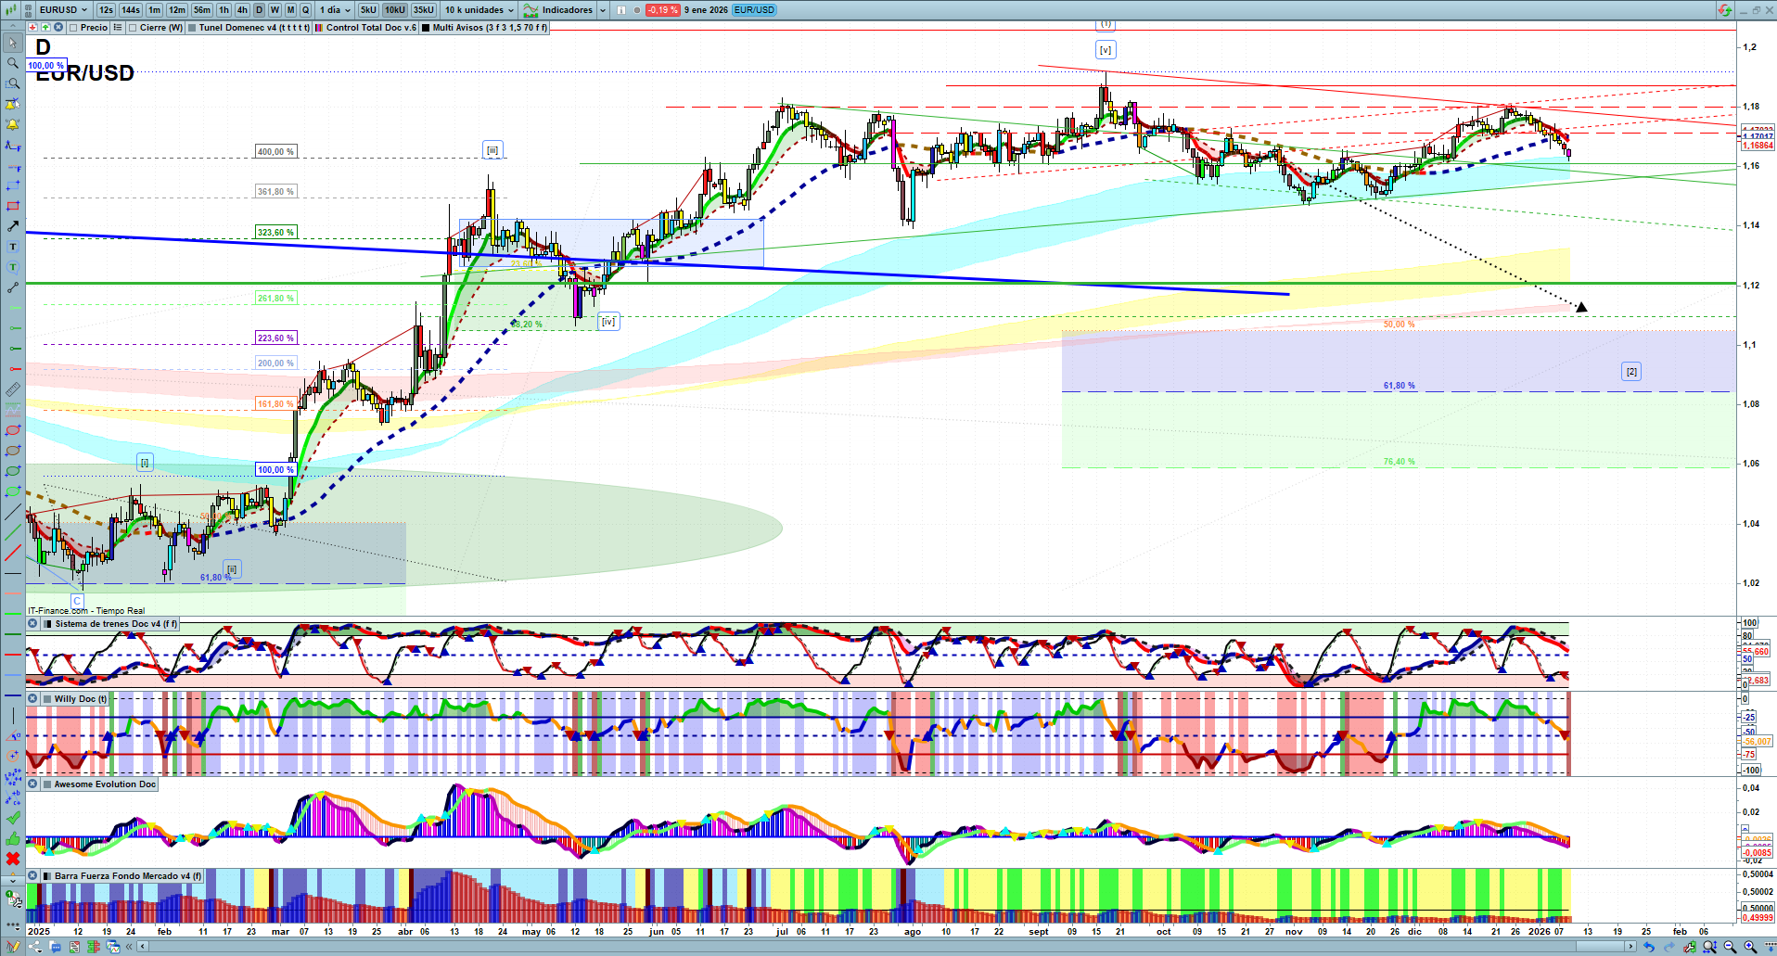Select the text label tool
Screen dimensions: 1777x956
coord(13,247)
